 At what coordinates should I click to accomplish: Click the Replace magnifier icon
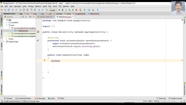point(35,10)
